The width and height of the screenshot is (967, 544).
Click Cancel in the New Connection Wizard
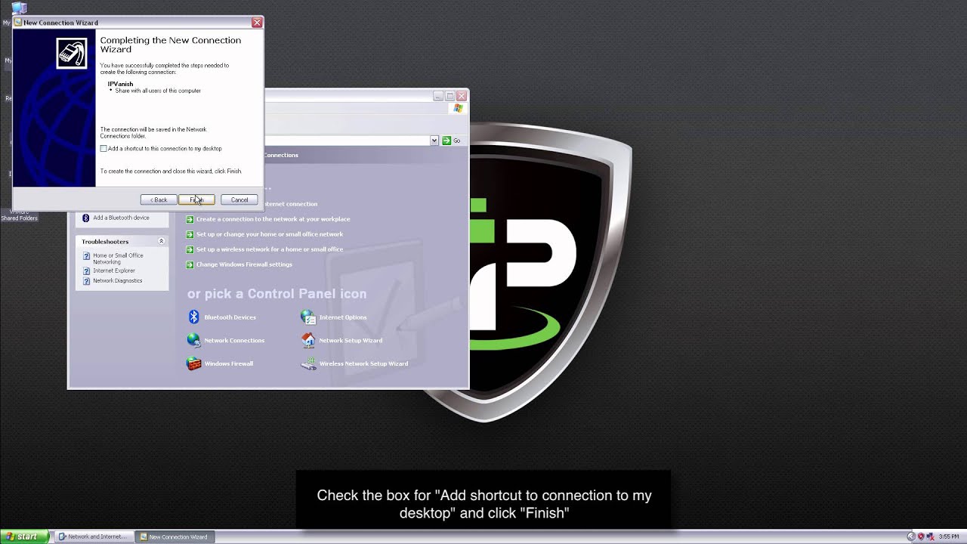(239, 199)
